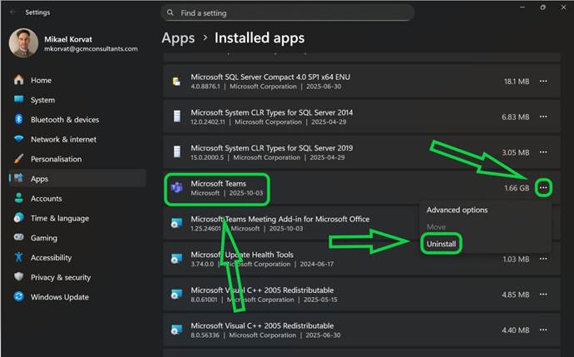Click the 4.40 MB size value
The image size is (574, 357).
[x=516, y=330]
